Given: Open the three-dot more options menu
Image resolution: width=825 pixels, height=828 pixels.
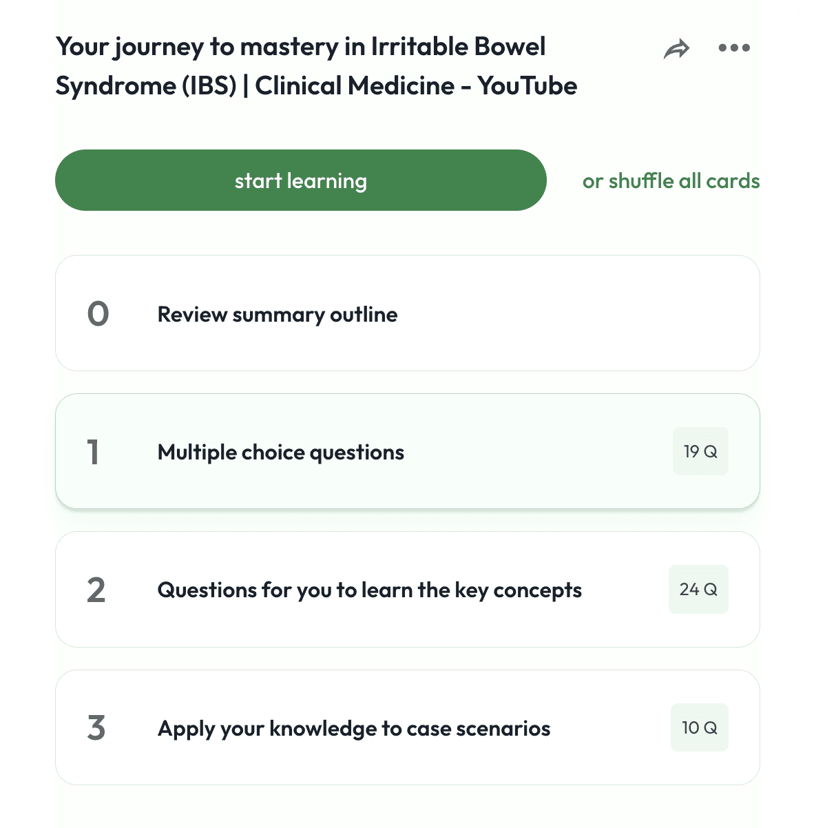Looking at the screenshot, I should [734, 48].
